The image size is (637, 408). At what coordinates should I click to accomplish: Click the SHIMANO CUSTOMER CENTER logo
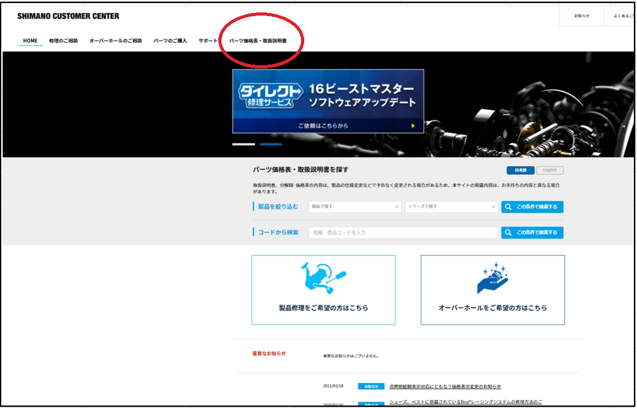point(68,16)
